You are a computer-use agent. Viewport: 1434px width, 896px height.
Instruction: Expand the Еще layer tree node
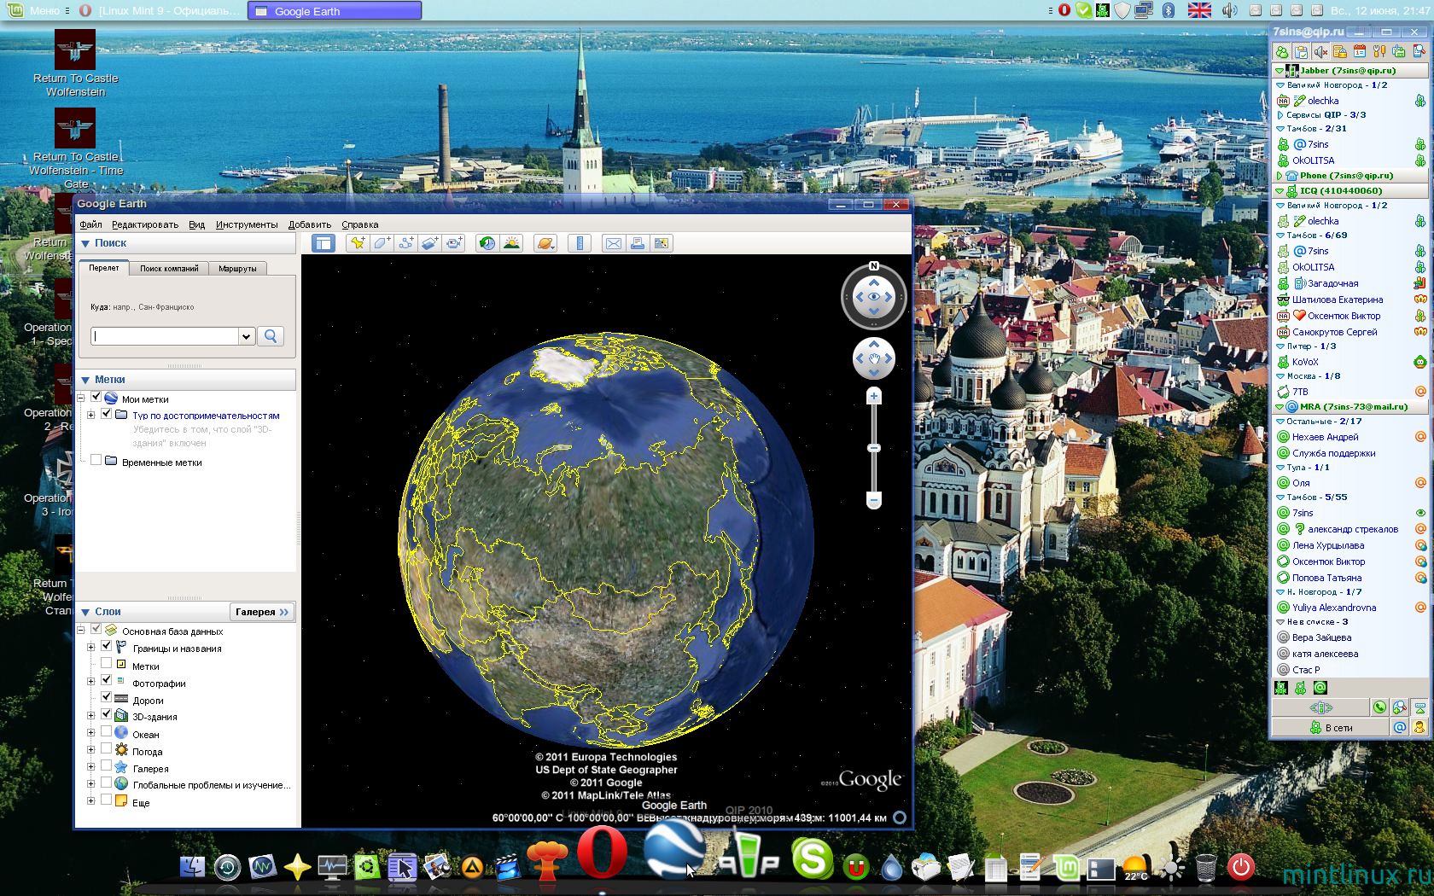pyautogui.click(x=90, y=801)
